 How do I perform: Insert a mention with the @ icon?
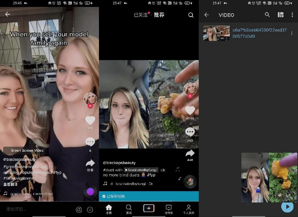point(79,210)
